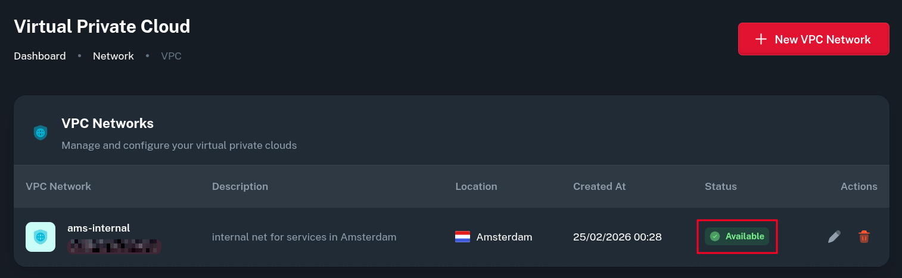Open the Network breadcrumb link
Screen dimensions: 902x278
point(113,56)
